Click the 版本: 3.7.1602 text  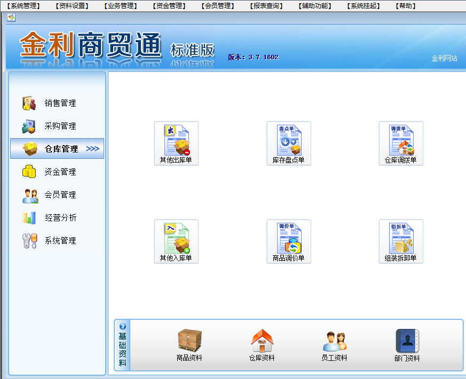[x=253, y=57]
